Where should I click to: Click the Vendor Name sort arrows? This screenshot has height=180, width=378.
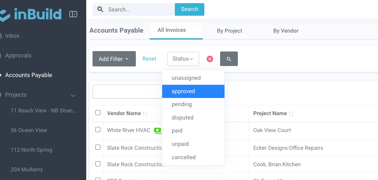pyautogui.click(x=145, y=114)
